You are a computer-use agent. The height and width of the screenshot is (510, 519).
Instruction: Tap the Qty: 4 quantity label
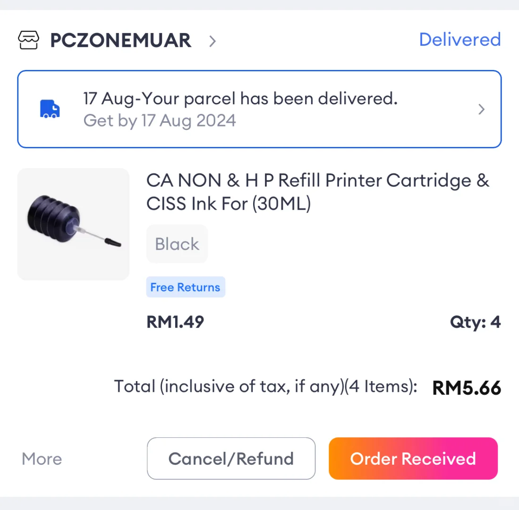(475, 323)
